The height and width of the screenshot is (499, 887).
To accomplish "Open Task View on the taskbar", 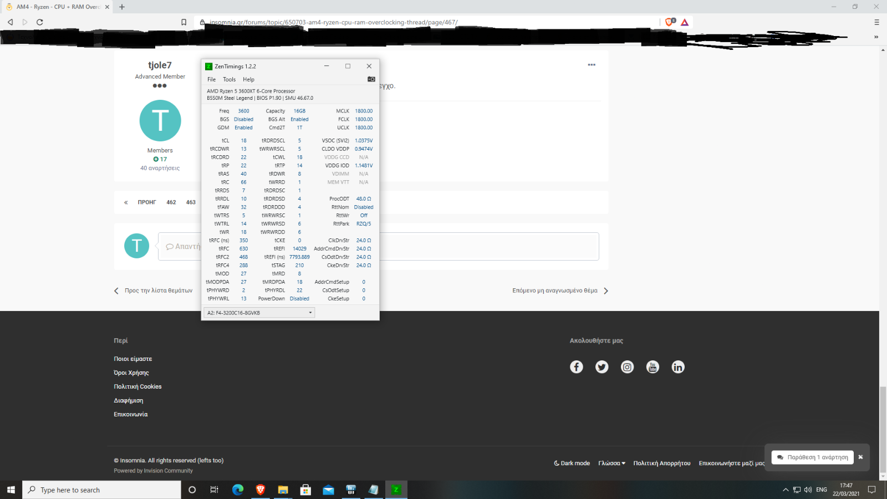I will 214,490.
